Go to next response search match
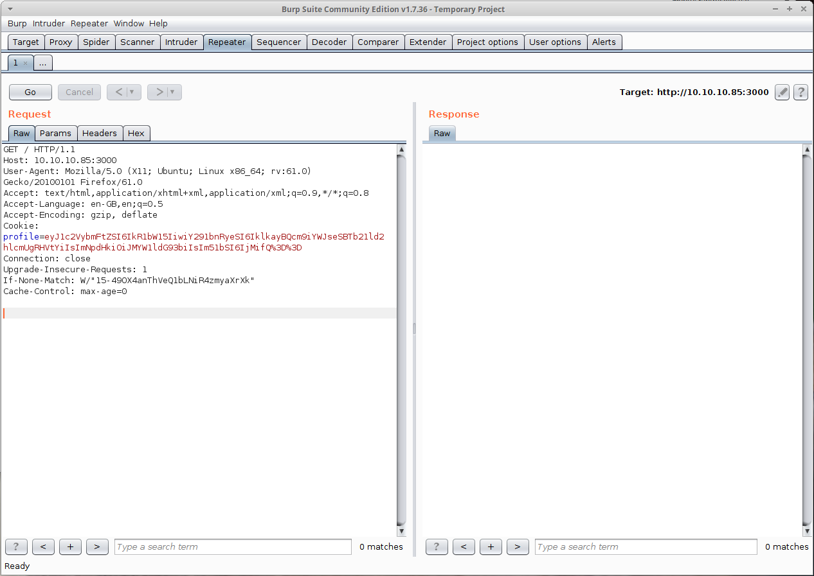 (518, 546)
